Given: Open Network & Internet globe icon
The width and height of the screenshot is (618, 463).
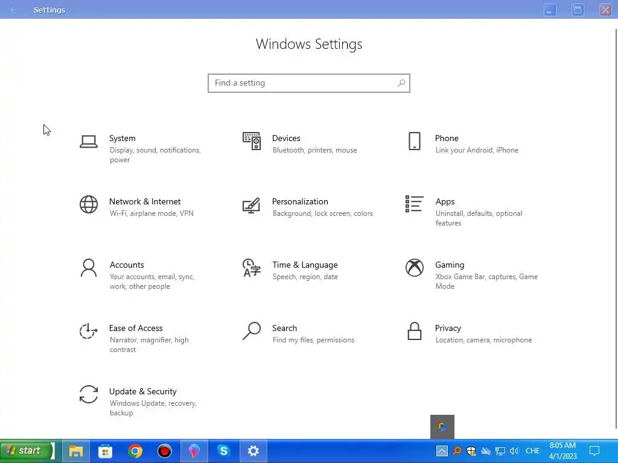Looking at the screenshot, I should [x=89, y=204].
